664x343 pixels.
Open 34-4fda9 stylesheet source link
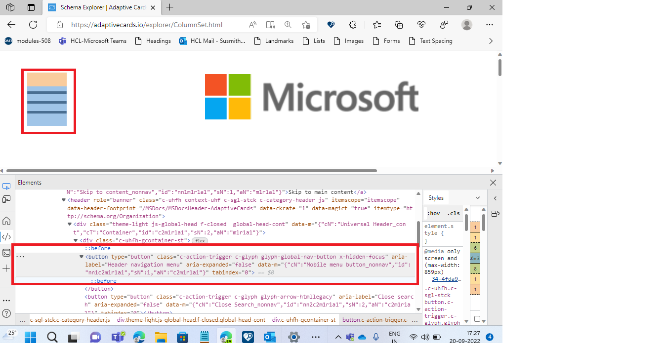(x=447, y=279)
